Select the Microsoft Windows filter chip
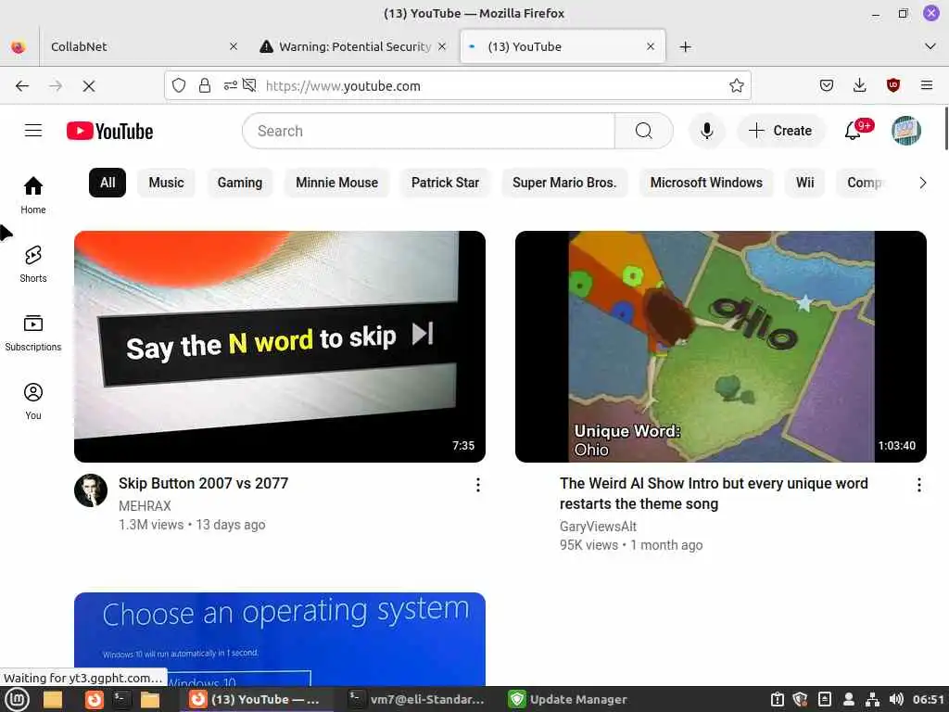This screenshot has width=949, height=712. [x=706, y=183]
